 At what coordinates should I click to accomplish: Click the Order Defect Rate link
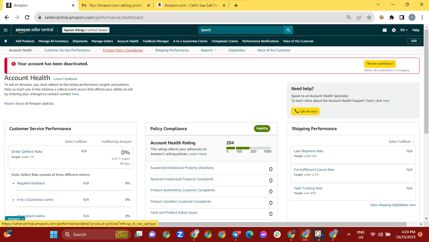tap(27, 152)
